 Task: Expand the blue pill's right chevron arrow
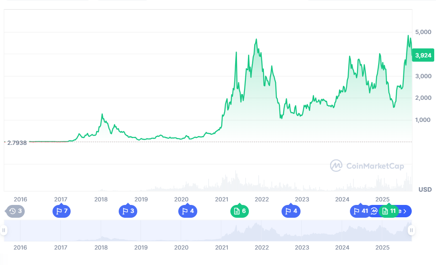tap(405, 211)
